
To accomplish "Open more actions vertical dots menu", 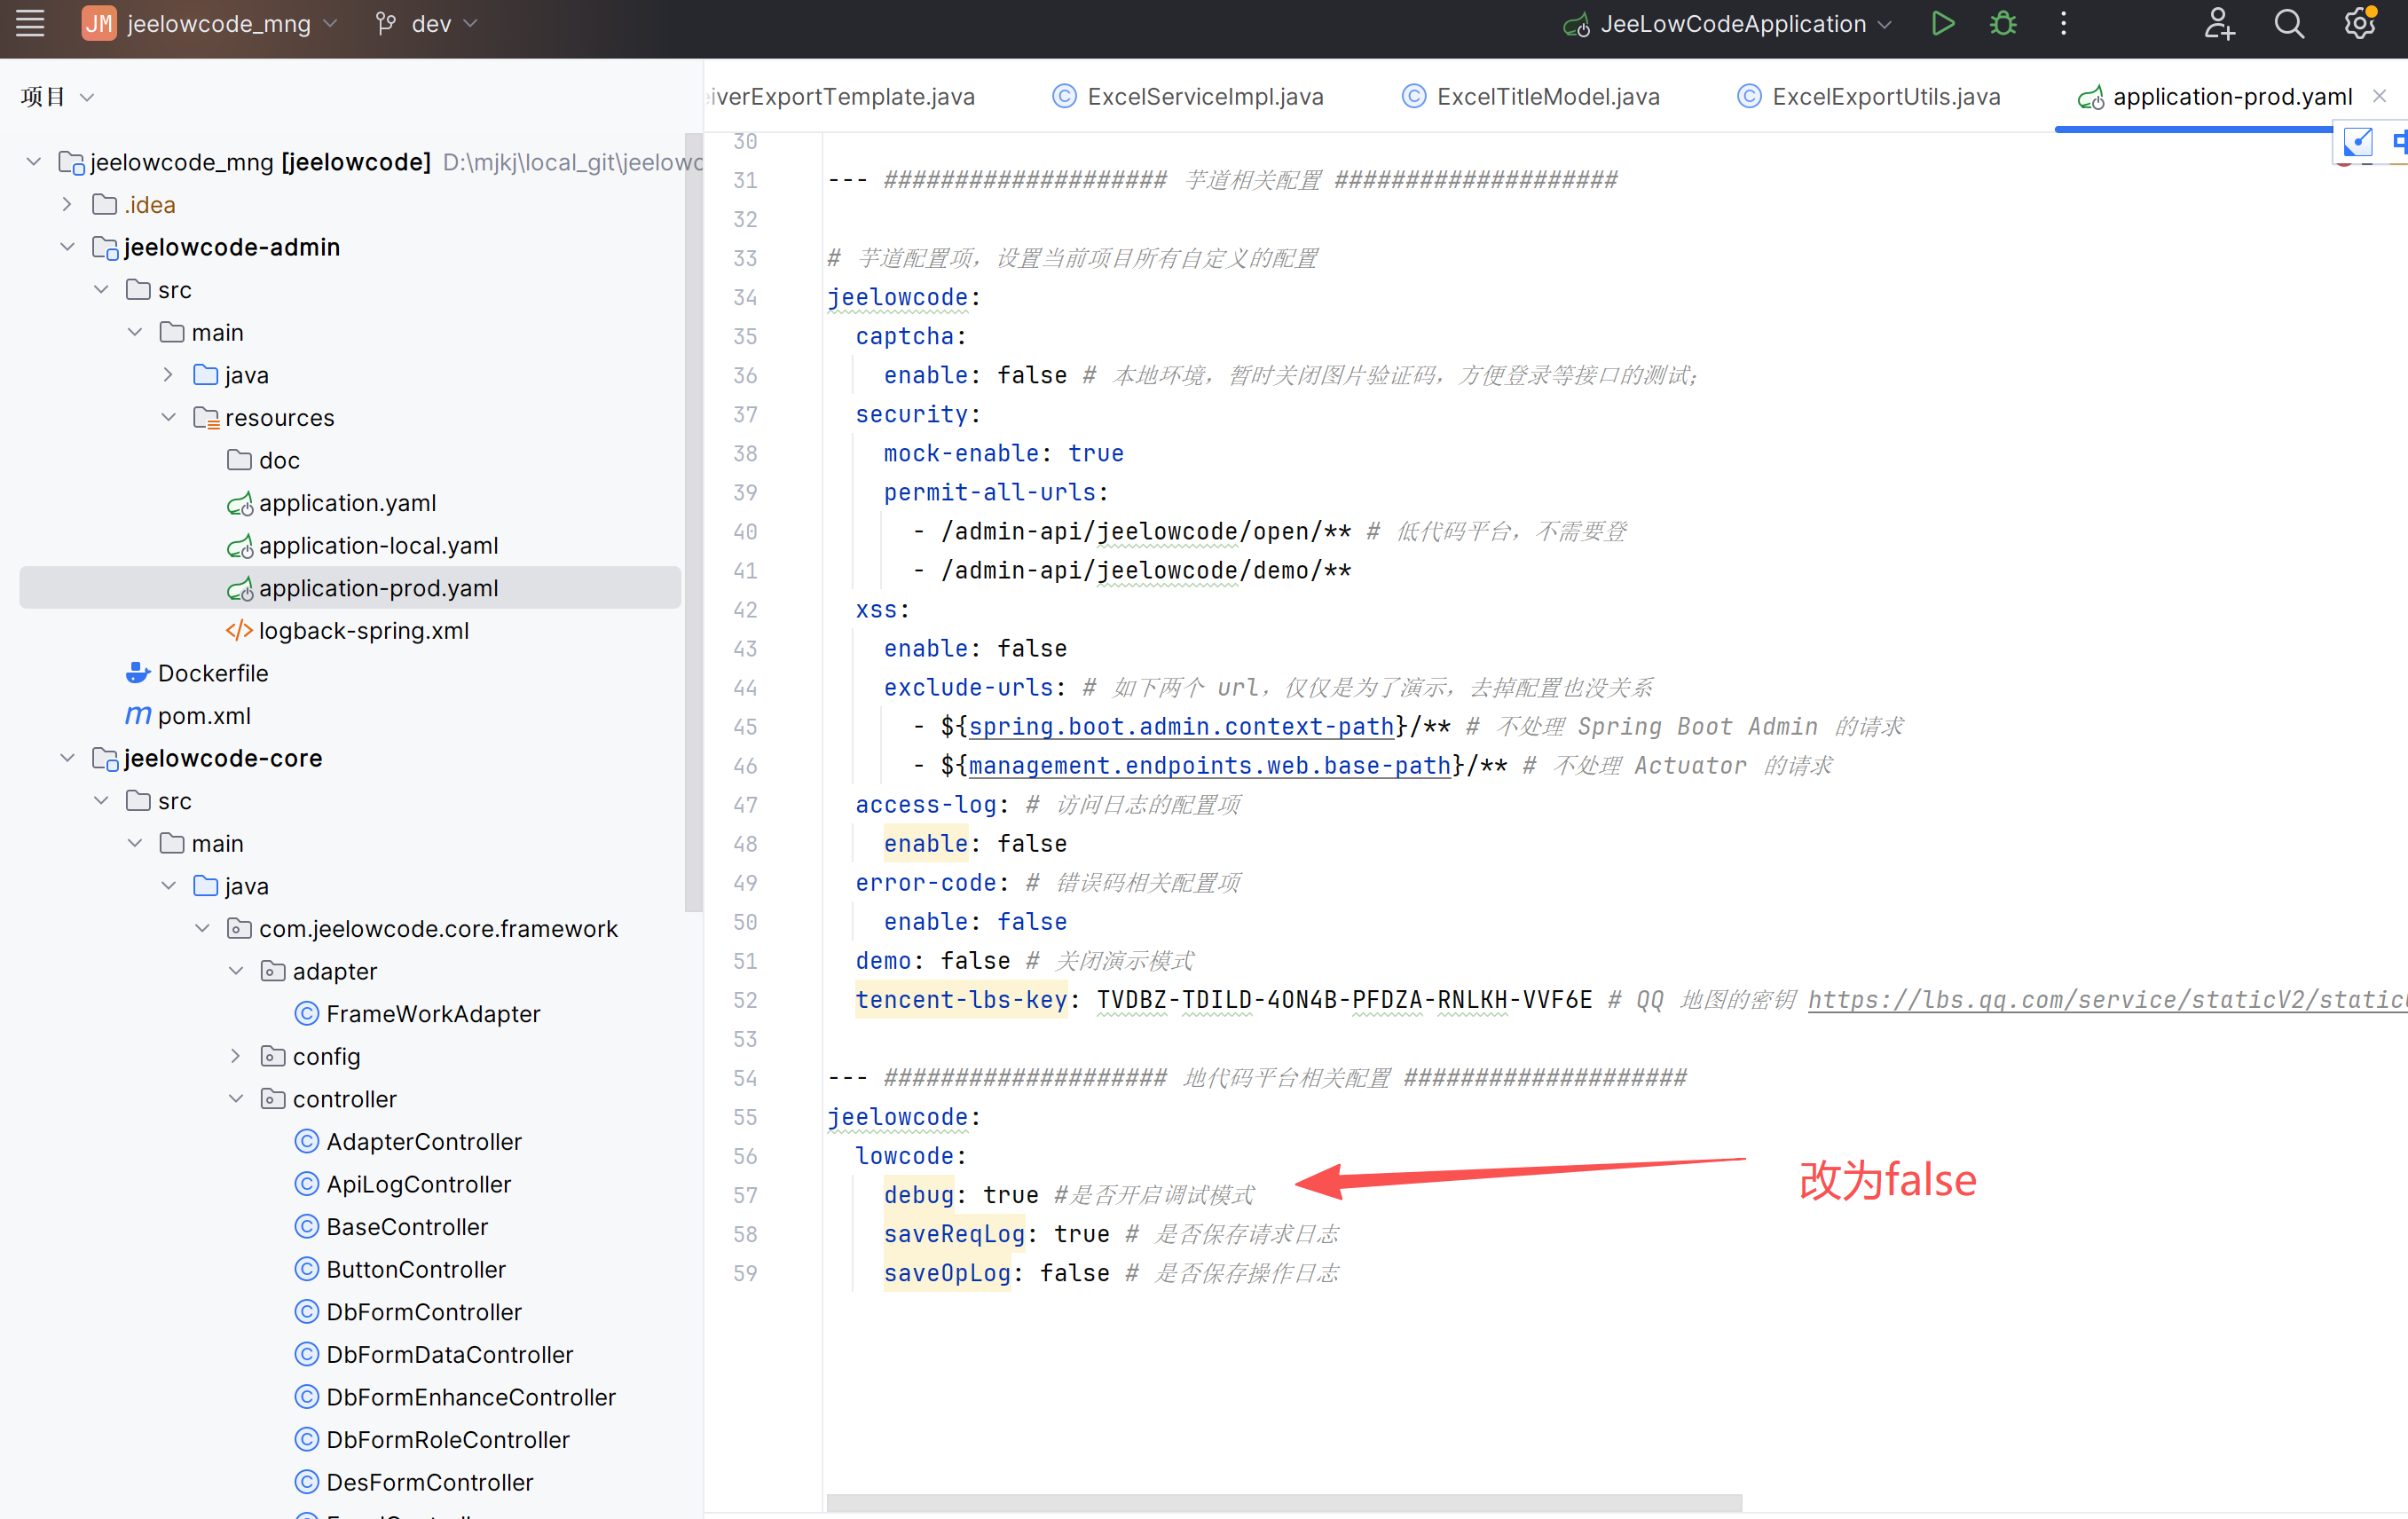I will 2063,24.
